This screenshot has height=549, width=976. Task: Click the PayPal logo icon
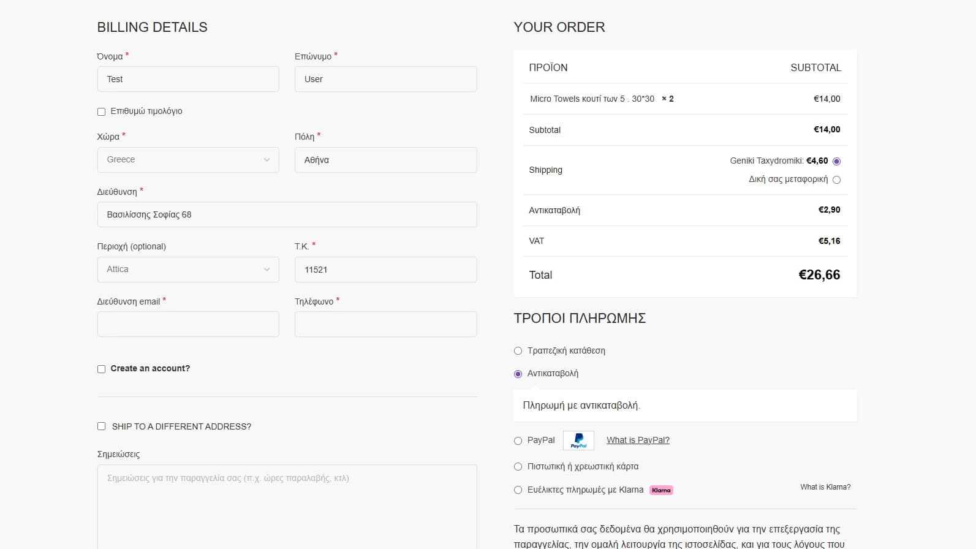pos(578,441)
